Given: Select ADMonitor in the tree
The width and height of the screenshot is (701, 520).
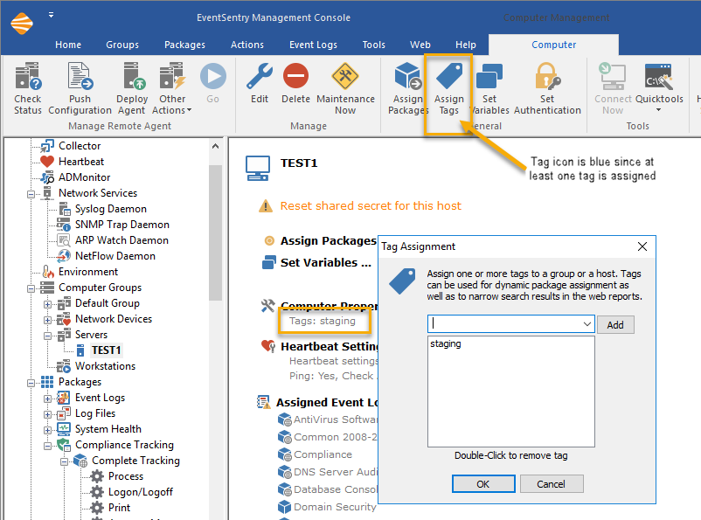Looking at the screenshot, I should [84, 177].
